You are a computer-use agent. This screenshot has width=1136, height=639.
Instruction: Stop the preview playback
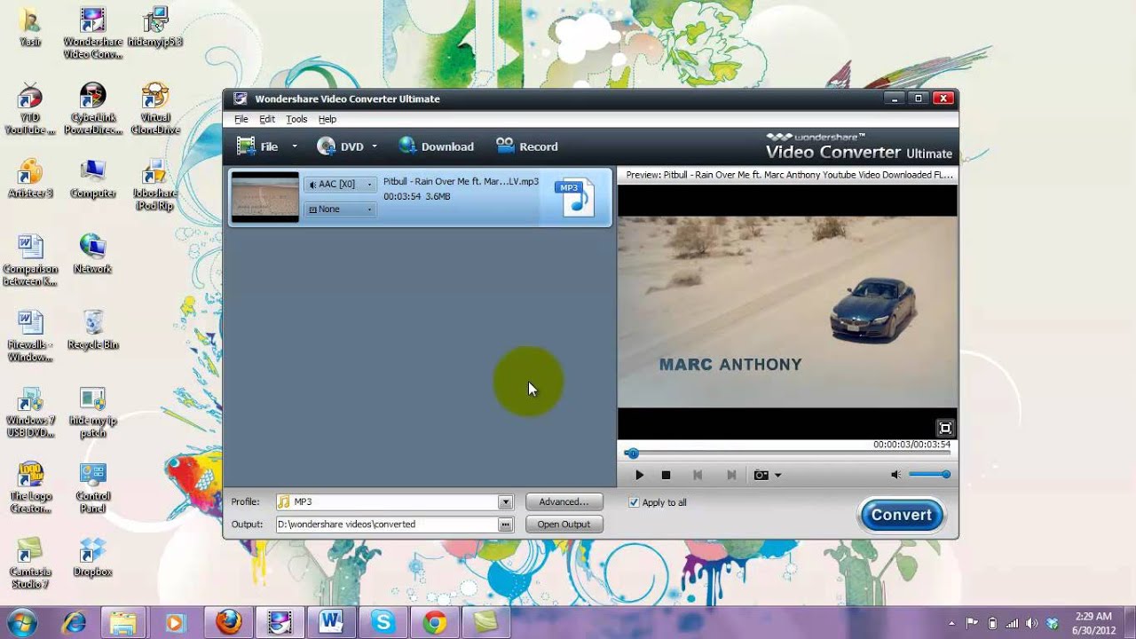(x=666, y=476)
